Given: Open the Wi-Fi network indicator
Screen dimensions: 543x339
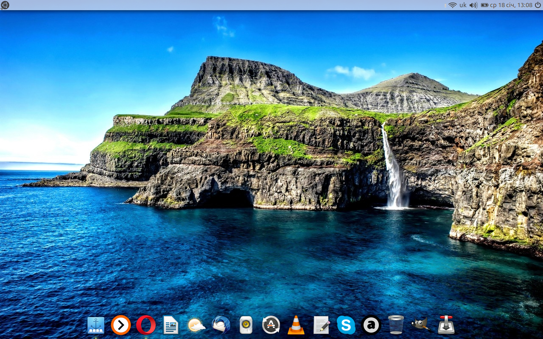Looking at the screenshot, I should [x=452, y=5].
